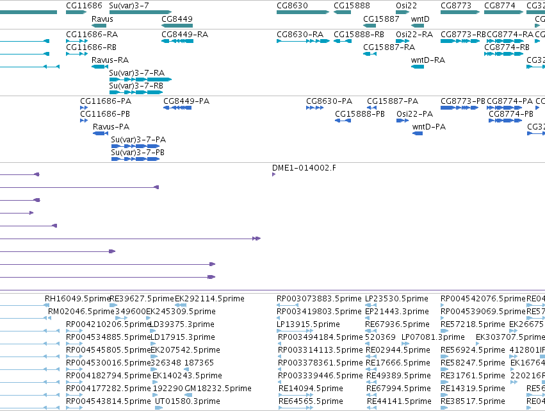Click EST LP07081.3prime

click(x=433, y=337)
